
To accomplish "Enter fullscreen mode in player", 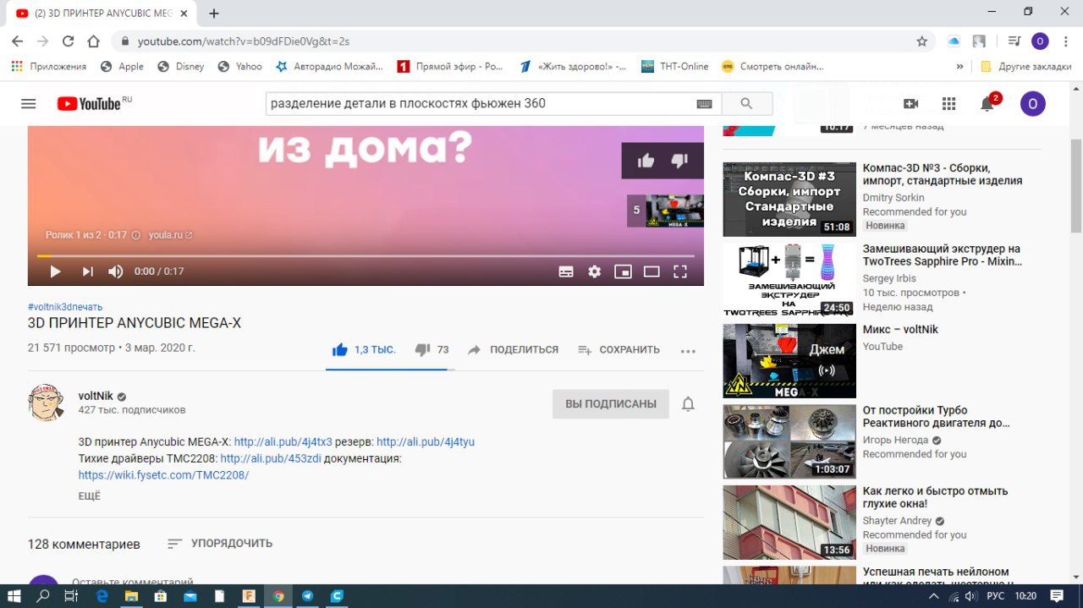I will (x=680, y=271).
